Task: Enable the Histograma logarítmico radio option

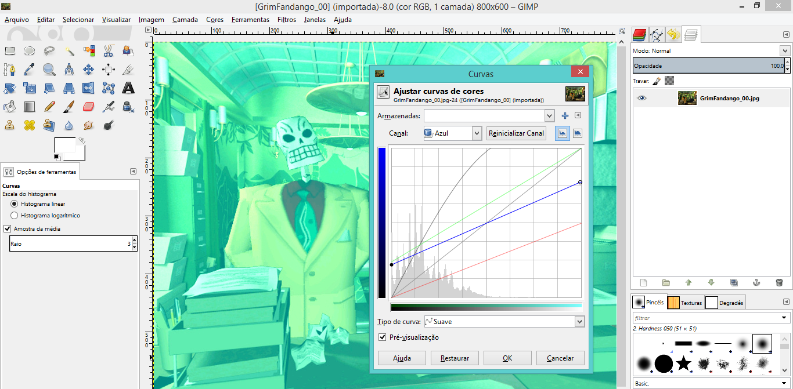Action: (15, 216)
